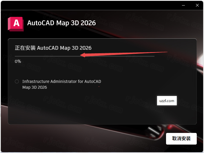Image resolution: width=204 pixels, height=153 pixels.
Task: Click the far left start of the progress track
Action: (16, 56)
